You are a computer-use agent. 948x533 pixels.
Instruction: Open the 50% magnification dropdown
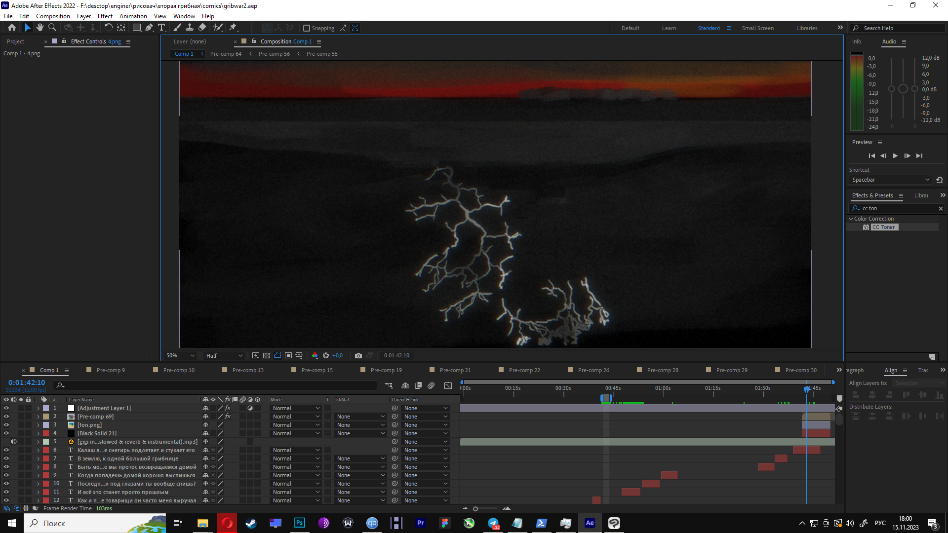(181, 355)
